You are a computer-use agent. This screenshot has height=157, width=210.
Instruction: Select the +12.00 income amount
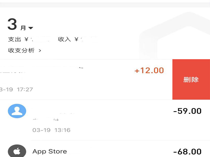coord(149,71)
